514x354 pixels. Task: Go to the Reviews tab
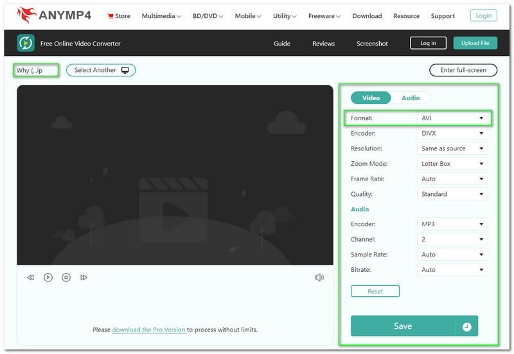[323, 44]
